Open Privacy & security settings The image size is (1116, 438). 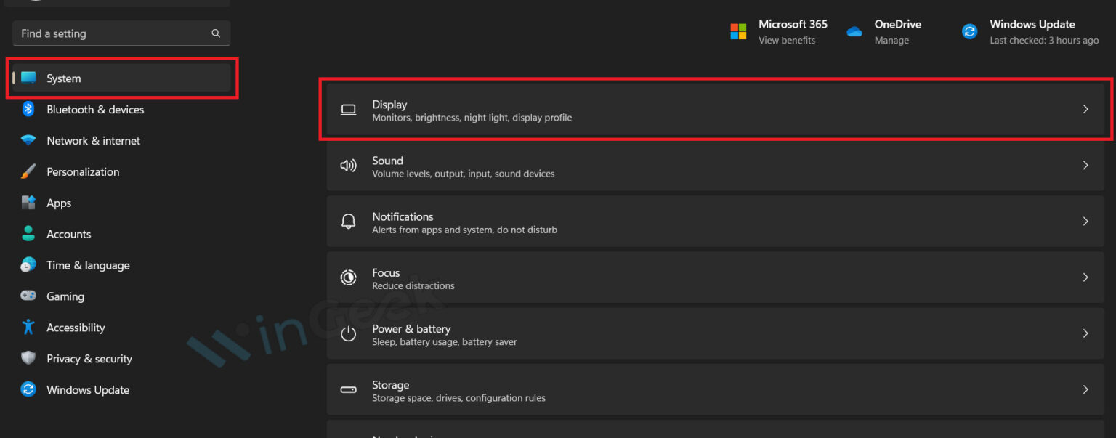click(89, 358)
